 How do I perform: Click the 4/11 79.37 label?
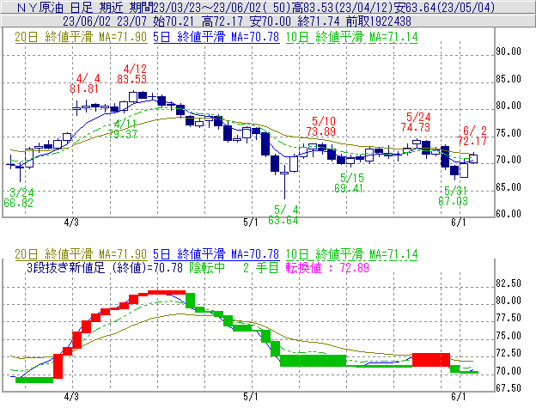123,129
